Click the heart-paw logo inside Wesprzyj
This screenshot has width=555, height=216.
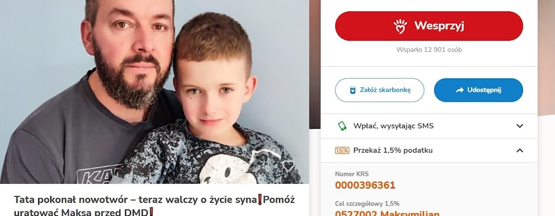(400, 26)
